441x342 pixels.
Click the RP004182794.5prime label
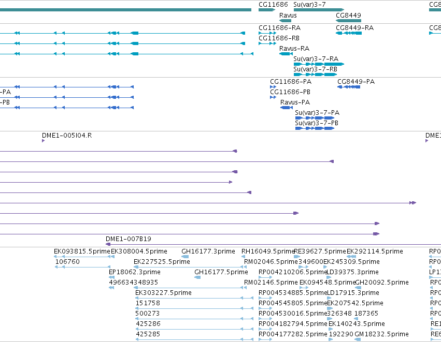click(x=293, y=324)
